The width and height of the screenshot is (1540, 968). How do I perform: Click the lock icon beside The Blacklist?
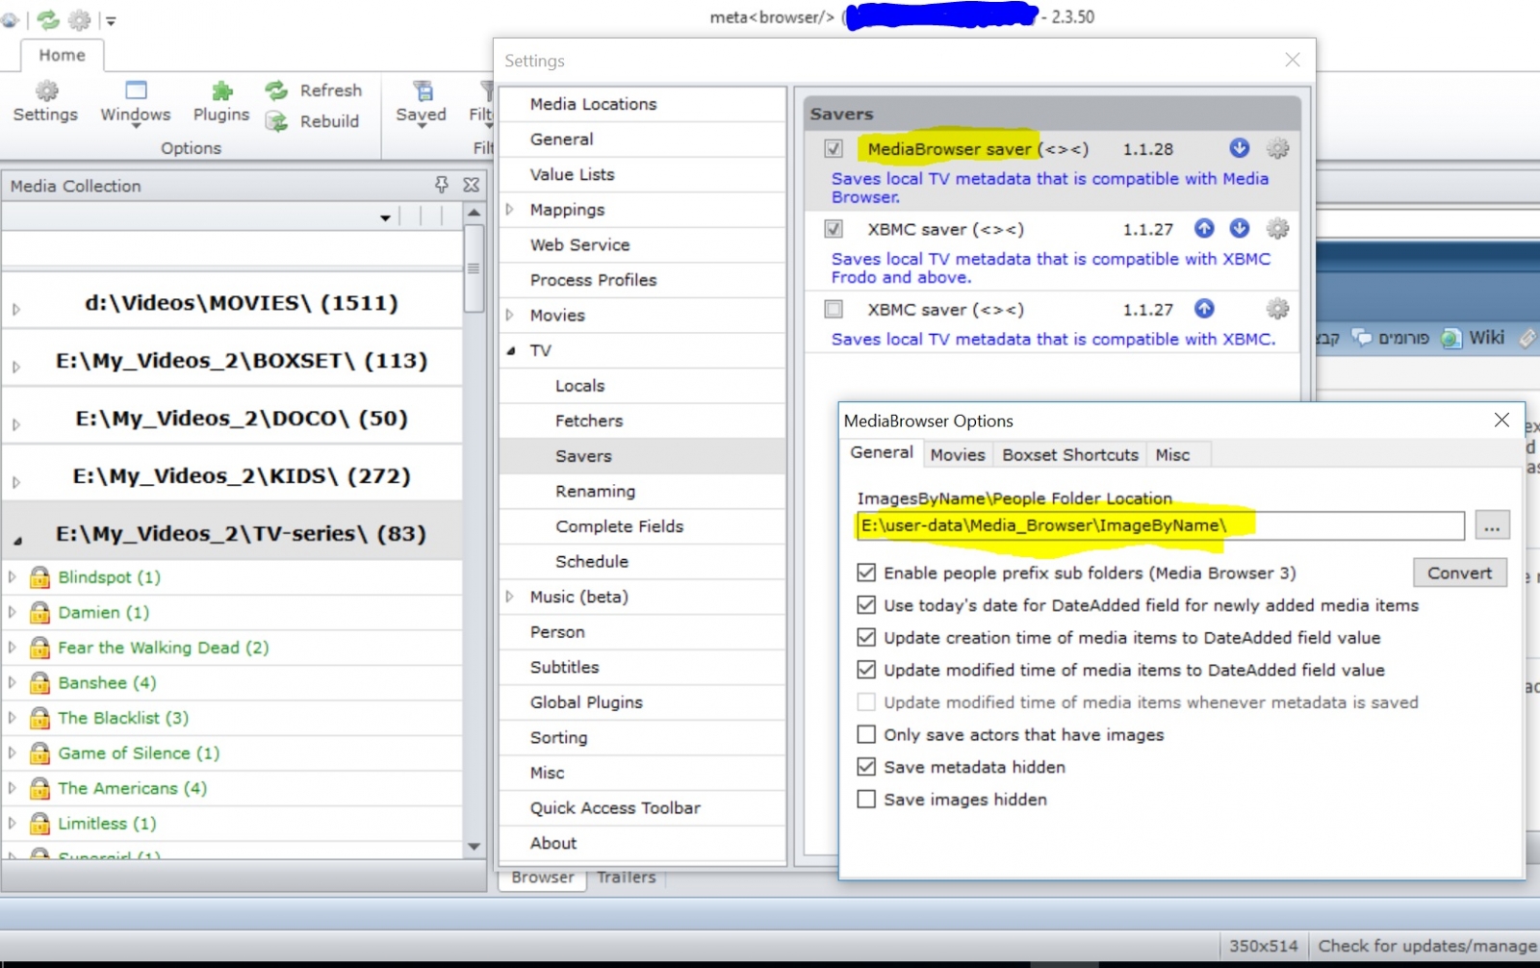pos(39,718)
